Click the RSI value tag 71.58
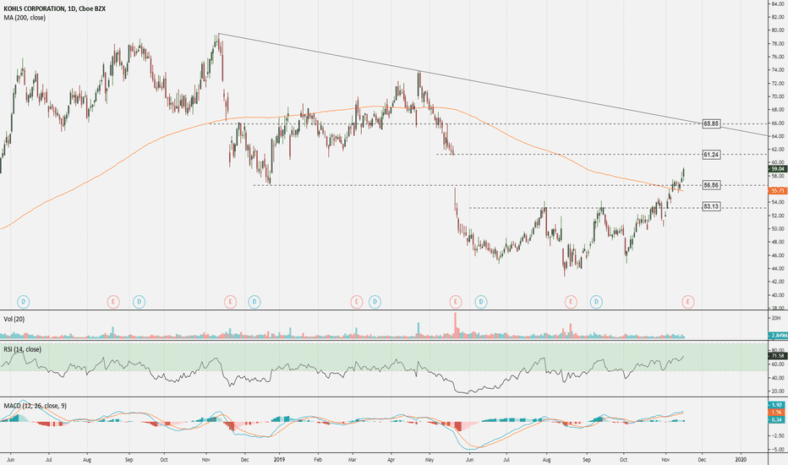 [778, 356]
